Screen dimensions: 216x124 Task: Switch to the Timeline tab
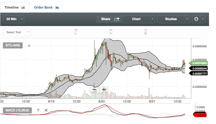15,8
